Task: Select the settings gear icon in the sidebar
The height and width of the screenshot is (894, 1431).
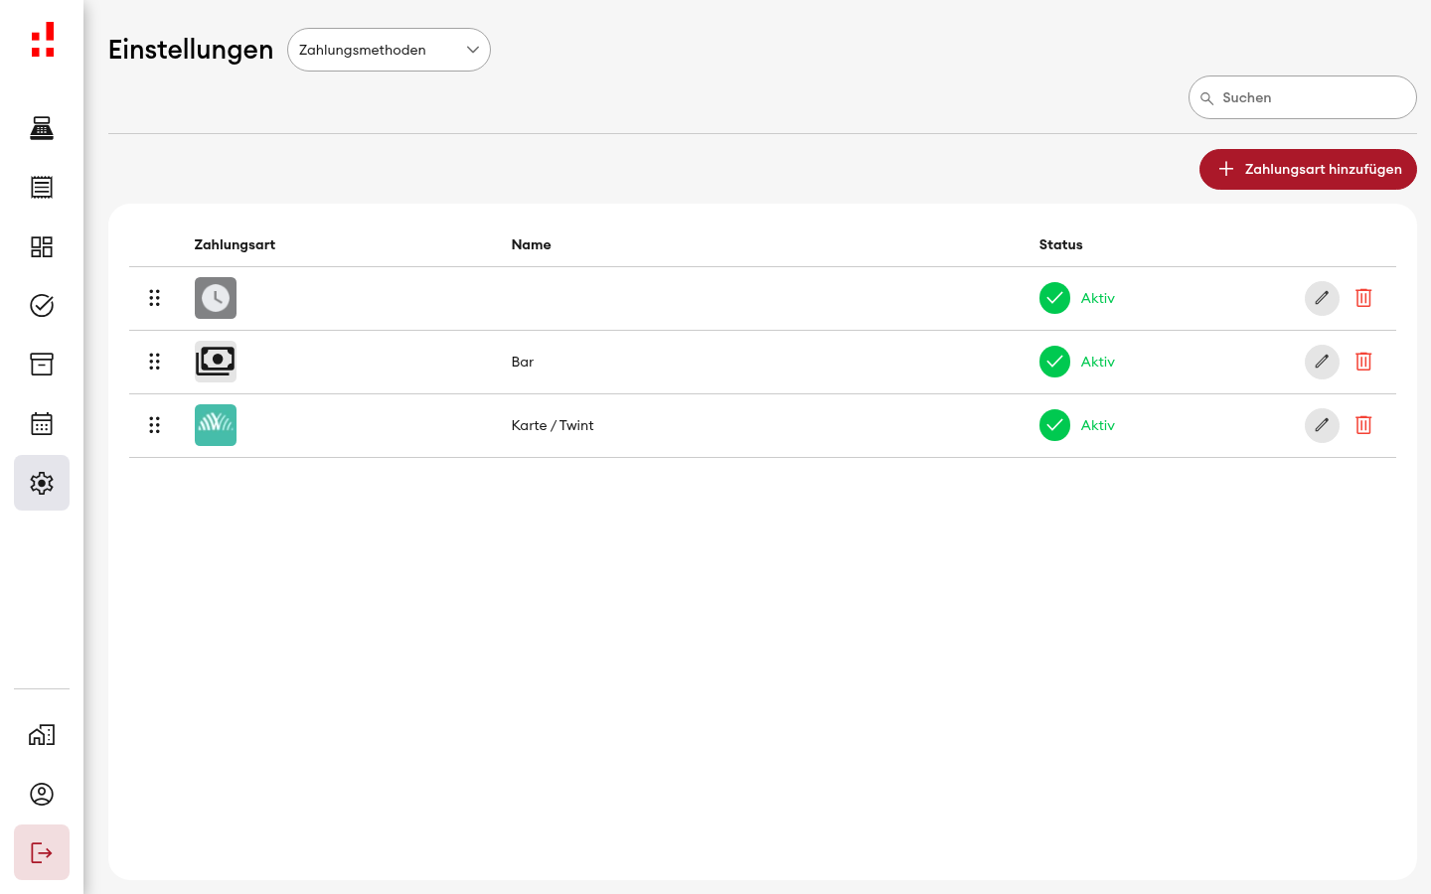Action: 42,483
